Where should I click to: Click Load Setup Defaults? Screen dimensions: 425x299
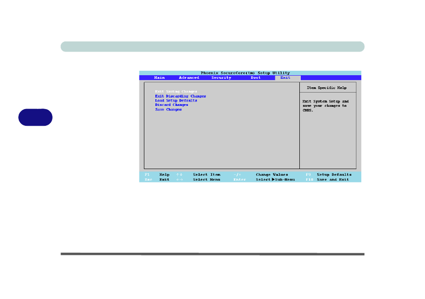pos(176,101)
